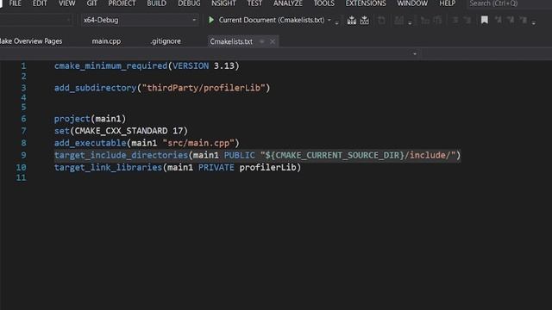
Task: Focus the Search (Ctrl+Q) box
Action: click(509, 3)
